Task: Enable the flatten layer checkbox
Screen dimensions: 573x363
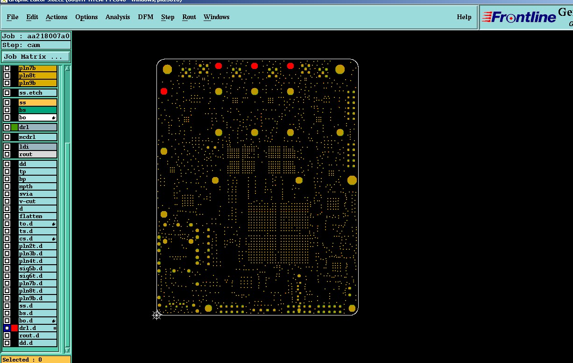Action: (x=7, y=216)
